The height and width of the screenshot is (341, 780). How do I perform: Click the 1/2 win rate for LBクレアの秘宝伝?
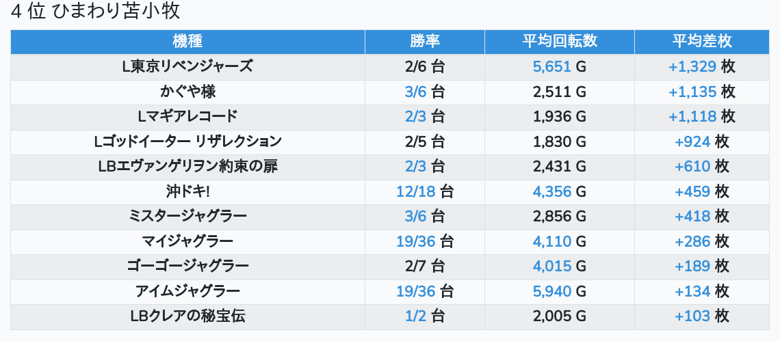click(x=415, y=316)
